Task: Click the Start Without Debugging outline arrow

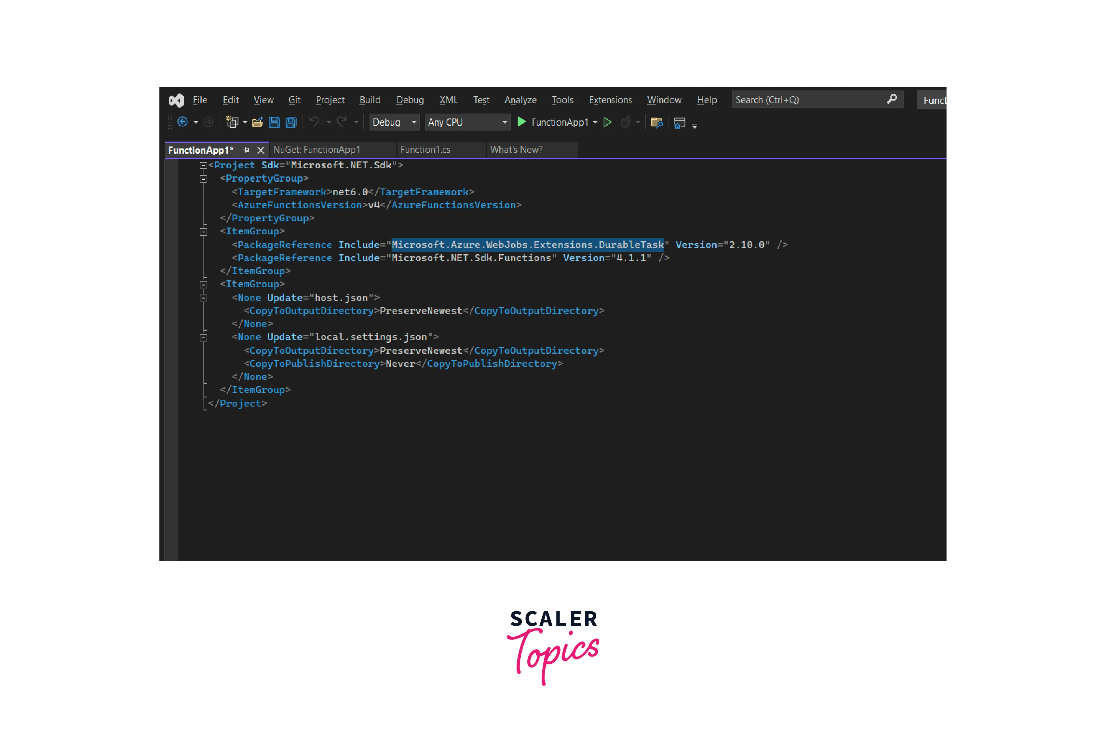Action: [x=607, y=122]
